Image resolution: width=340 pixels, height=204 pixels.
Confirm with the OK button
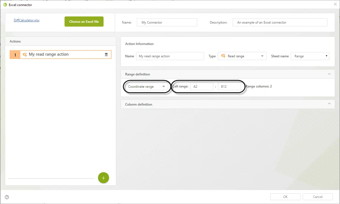pos(285,197)
